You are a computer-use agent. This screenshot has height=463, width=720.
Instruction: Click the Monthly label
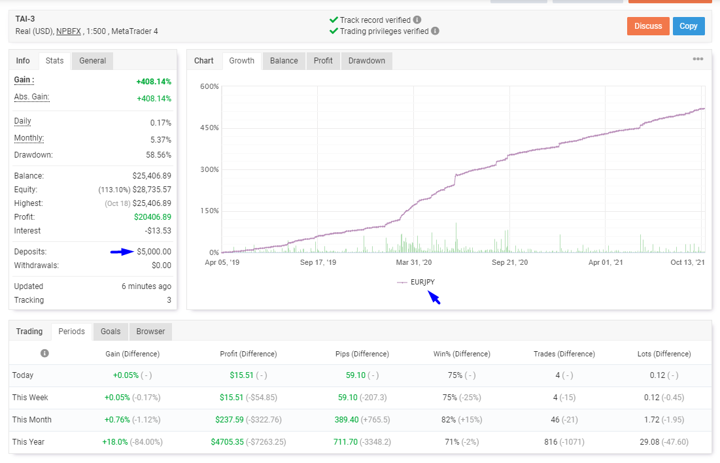pyautogui.click(x=29, y=138)
